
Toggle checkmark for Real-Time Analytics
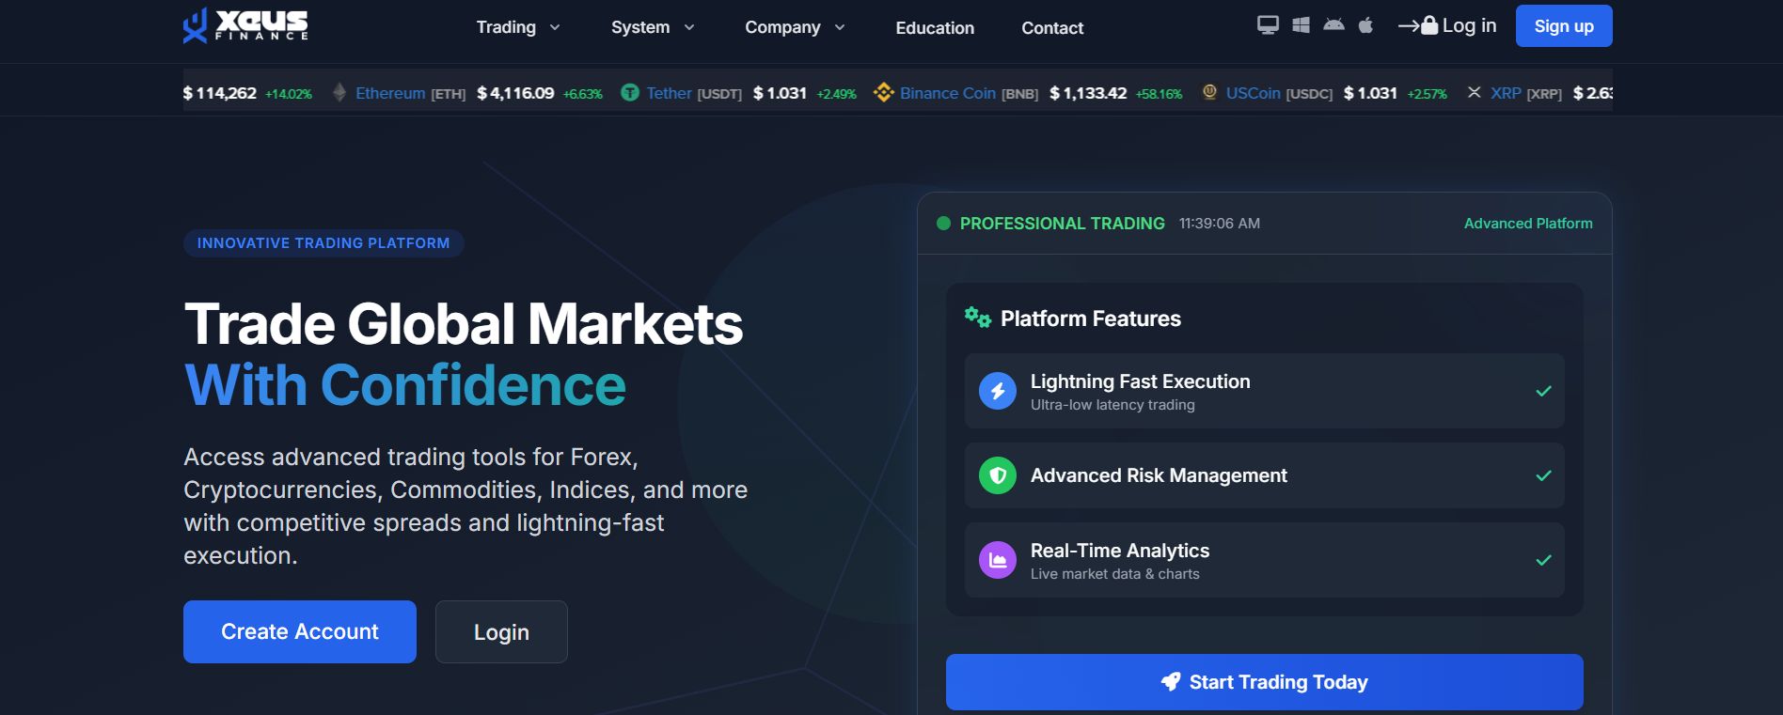(x=1543, y=560)
